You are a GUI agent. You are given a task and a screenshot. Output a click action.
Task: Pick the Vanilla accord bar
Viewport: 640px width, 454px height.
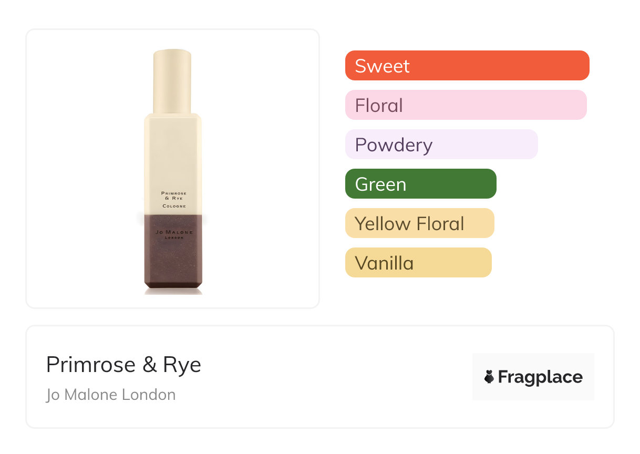[x=418, y=263]
